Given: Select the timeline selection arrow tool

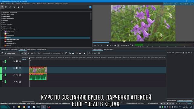Looking at the screenshot, I should coord(25,53).
